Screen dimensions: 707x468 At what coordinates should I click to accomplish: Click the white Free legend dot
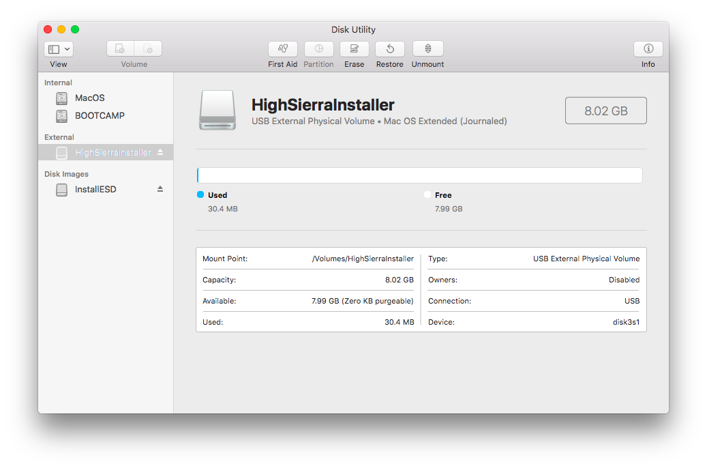427,194
